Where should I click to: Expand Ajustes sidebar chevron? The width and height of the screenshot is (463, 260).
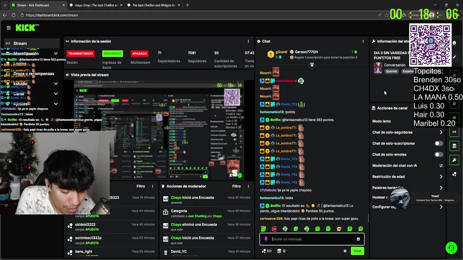(x=56, y=104)
